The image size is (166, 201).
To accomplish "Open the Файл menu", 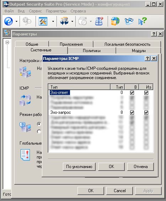I will 9,11.
